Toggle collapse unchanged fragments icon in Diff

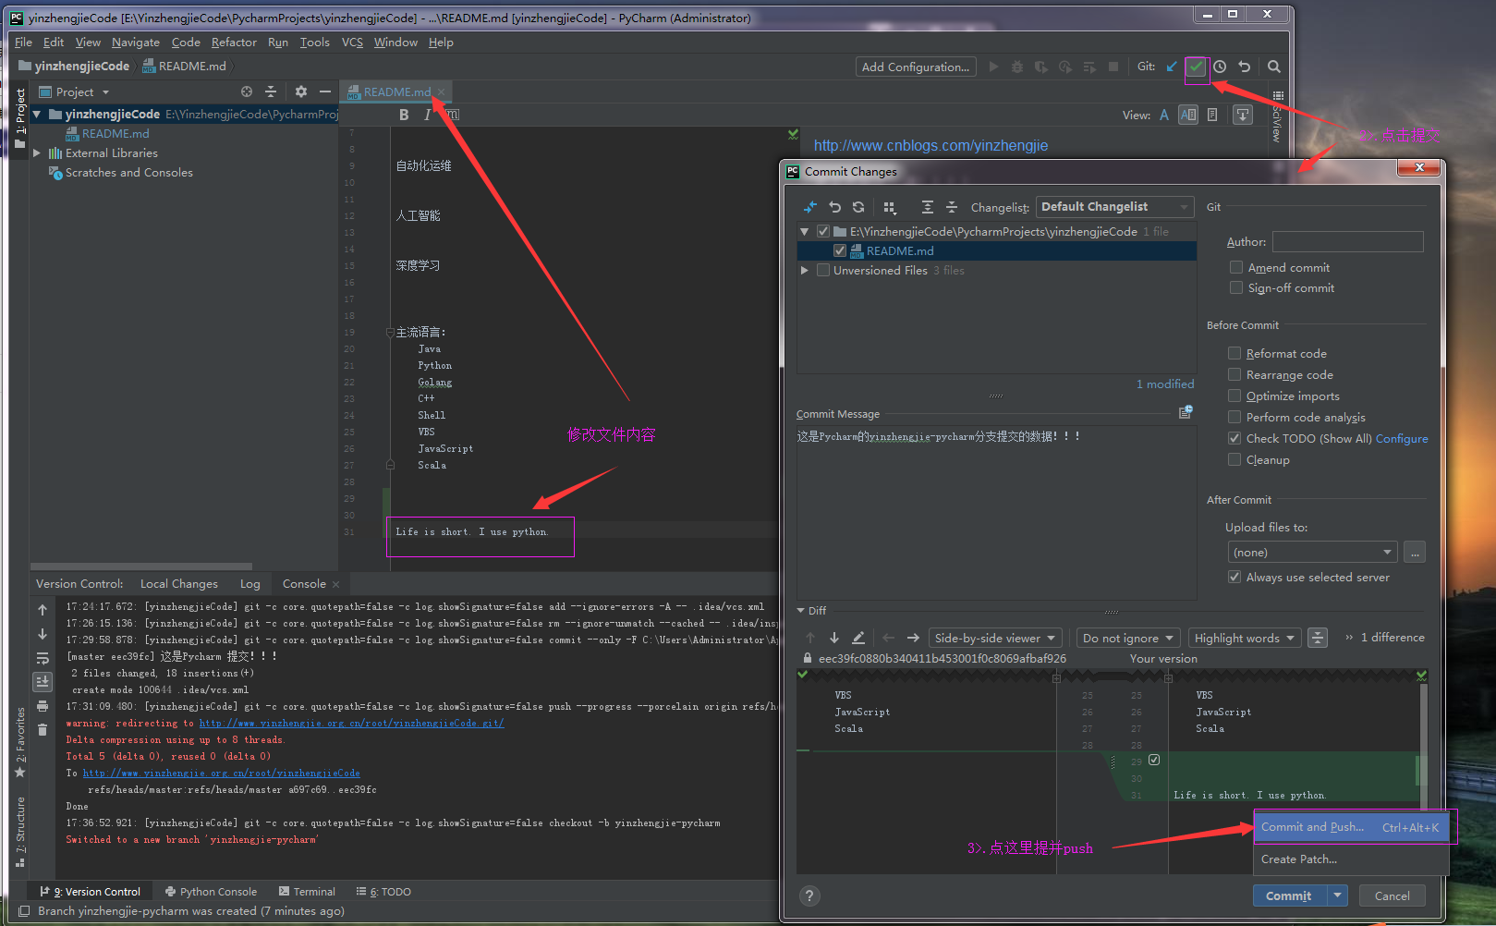[x=1319, y=638]
